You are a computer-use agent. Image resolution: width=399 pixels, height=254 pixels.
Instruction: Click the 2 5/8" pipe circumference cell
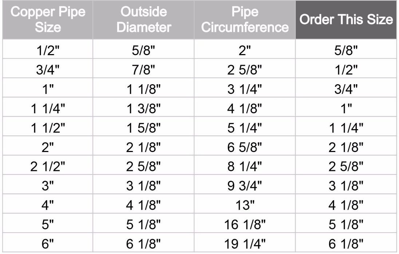(x=245, y=69)
